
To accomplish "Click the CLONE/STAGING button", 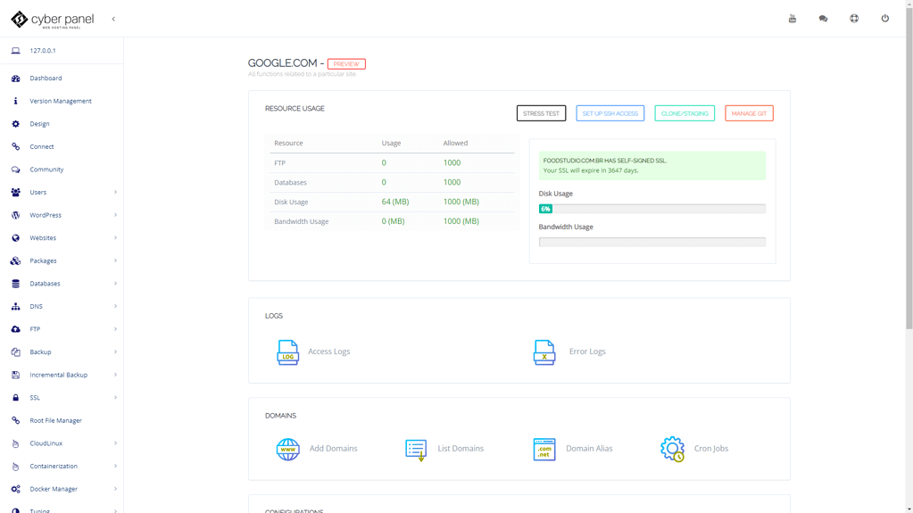I will [x=685, y=113].
